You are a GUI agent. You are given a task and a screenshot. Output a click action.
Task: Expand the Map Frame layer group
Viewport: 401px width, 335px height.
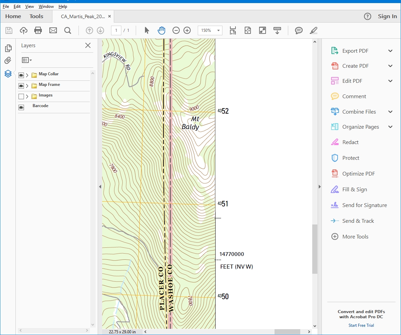27,86
